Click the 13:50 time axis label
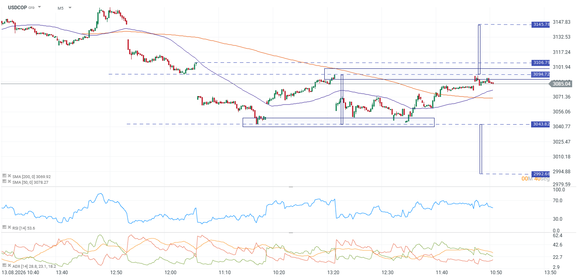Screen dimensions: 577x279 550,273
